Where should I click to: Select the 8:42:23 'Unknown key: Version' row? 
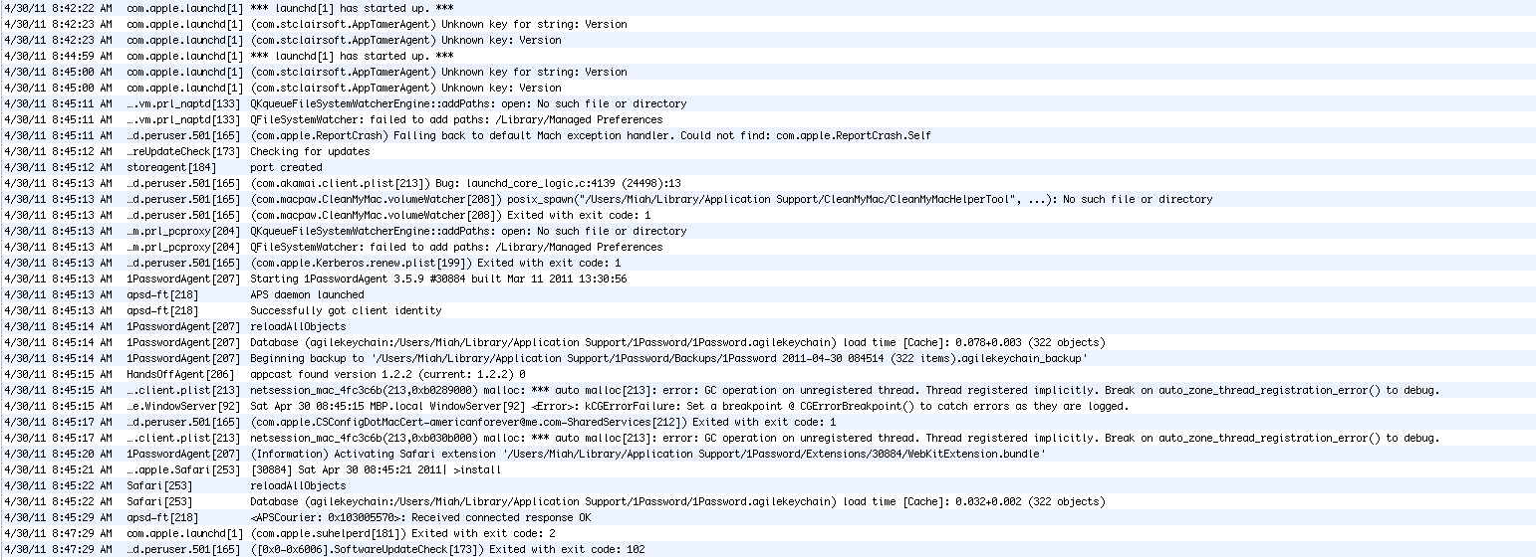(768, 40)
